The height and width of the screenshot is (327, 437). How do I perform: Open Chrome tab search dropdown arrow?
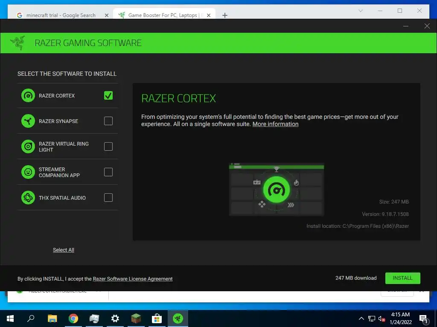click(360, 11)
